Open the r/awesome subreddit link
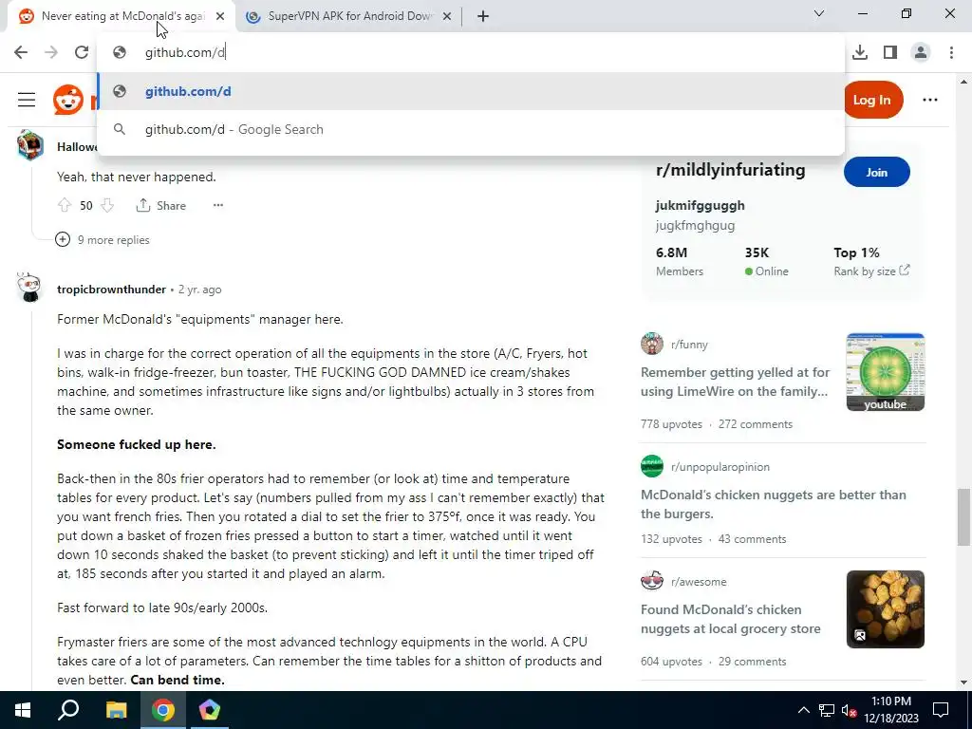The width and height of the screenshot is (972, 729). [699, 582]
